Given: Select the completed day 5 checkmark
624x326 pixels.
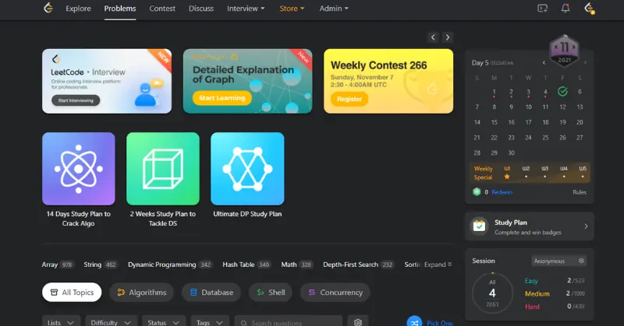Looking at the screenshot, I should coord(562,92).
